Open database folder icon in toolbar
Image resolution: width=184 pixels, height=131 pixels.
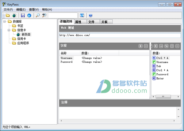point(8,15)
